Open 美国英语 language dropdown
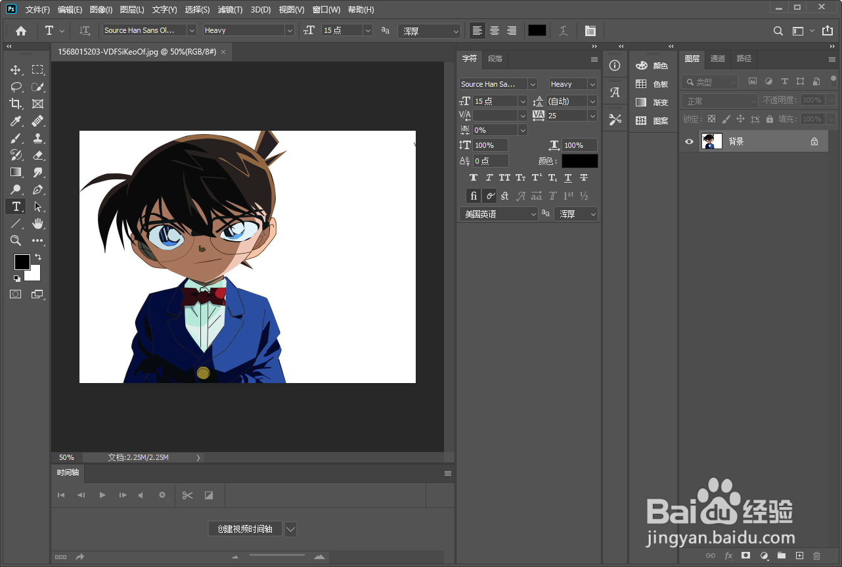This screenshot has width=842, height=567. [499, 214]
